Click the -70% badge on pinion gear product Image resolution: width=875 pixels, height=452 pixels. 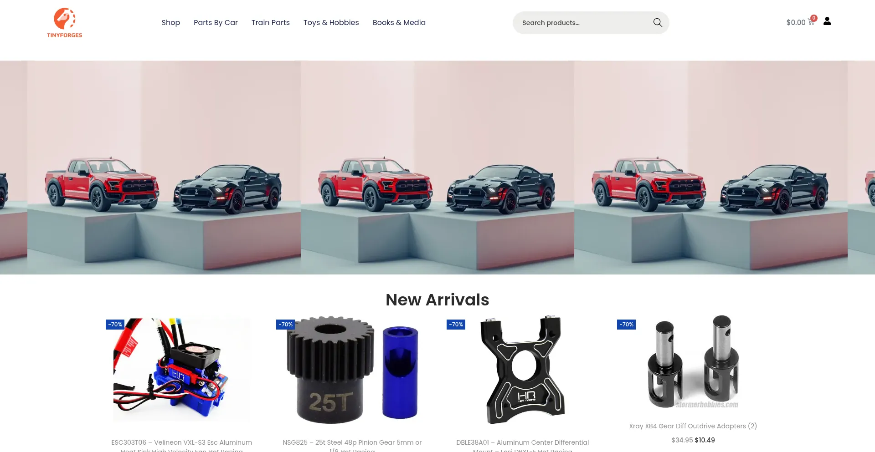click(x=285, y=325)
